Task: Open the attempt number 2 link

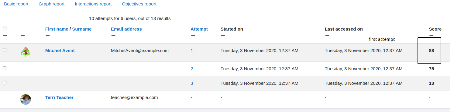Action: coord(192,69)
